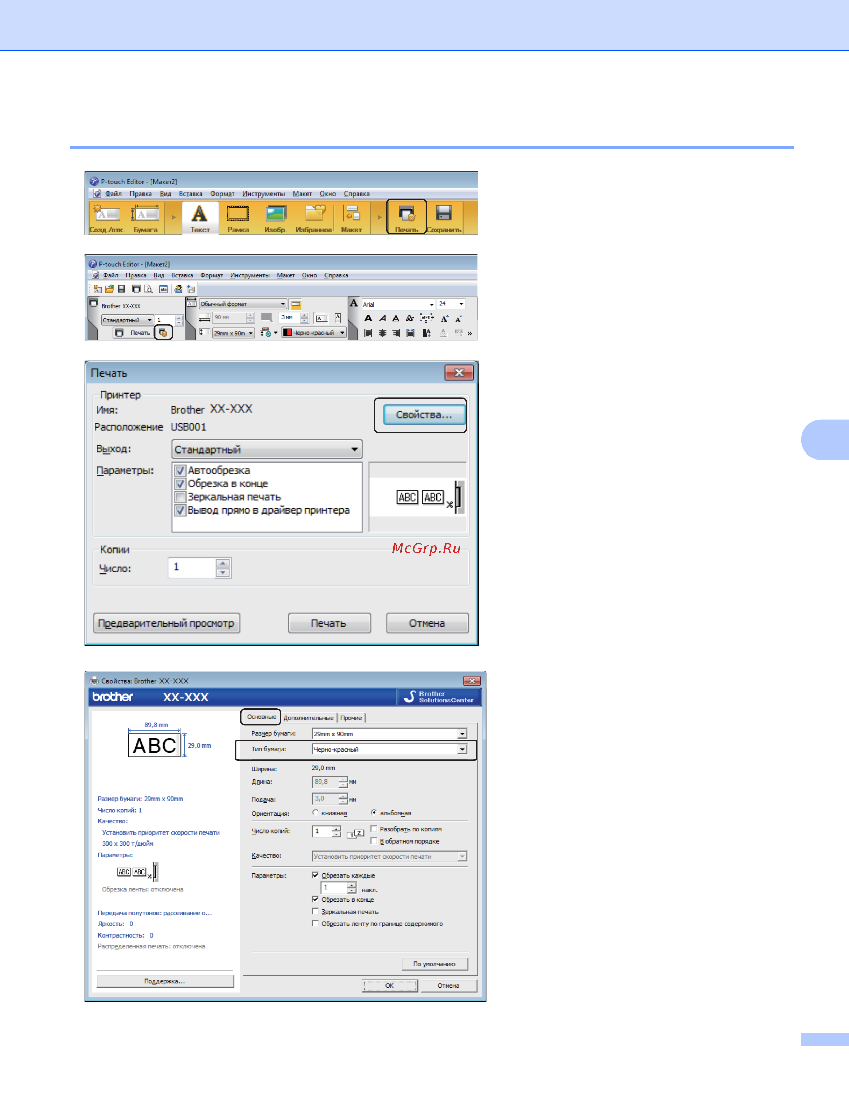This screenshot has width=849, height=1096.
Task: Switch to the Основные tab
Action: [x=261, y=717]
